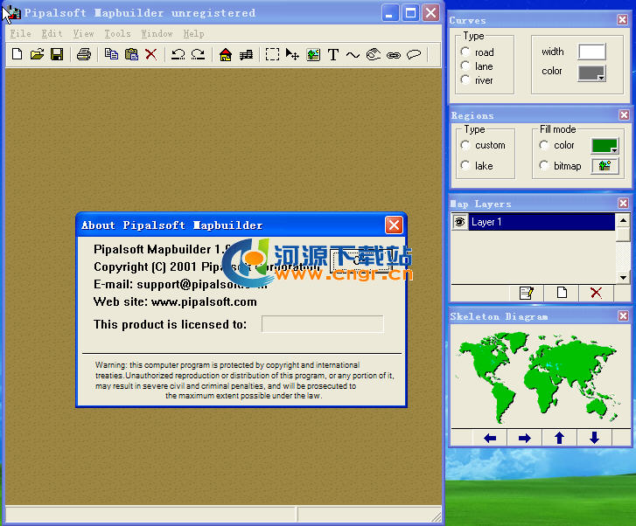Click the Map Layers scrollbar down arrow
Viewport: 636px width, 526px height.
(x=623, y=277)
